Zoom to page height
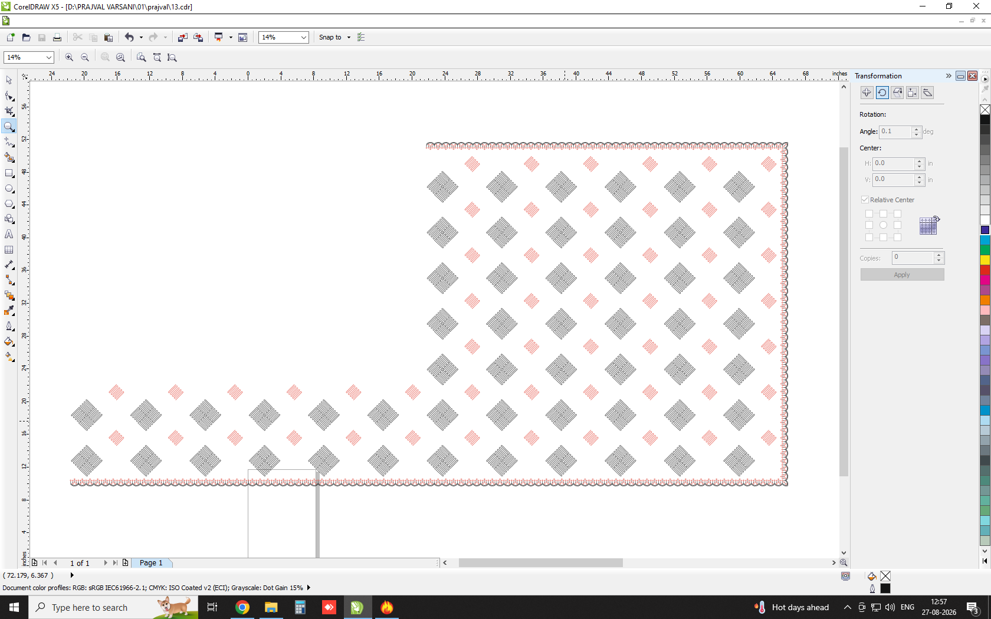This screenshot has height=619, width=991. [x=172, y=57]
